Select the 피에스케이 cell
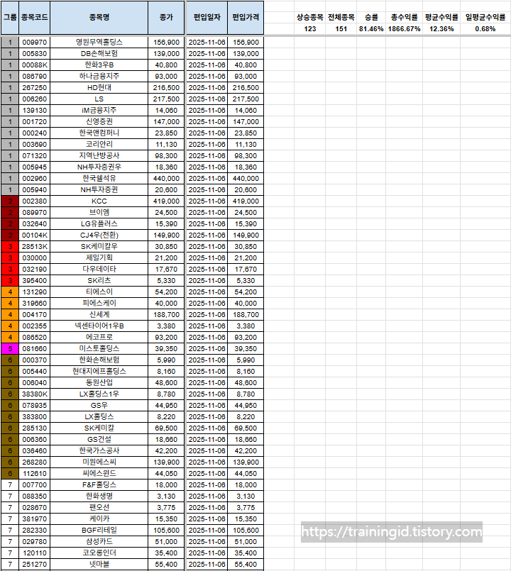Screen dimensions: 511x571 tap(99, 304)
